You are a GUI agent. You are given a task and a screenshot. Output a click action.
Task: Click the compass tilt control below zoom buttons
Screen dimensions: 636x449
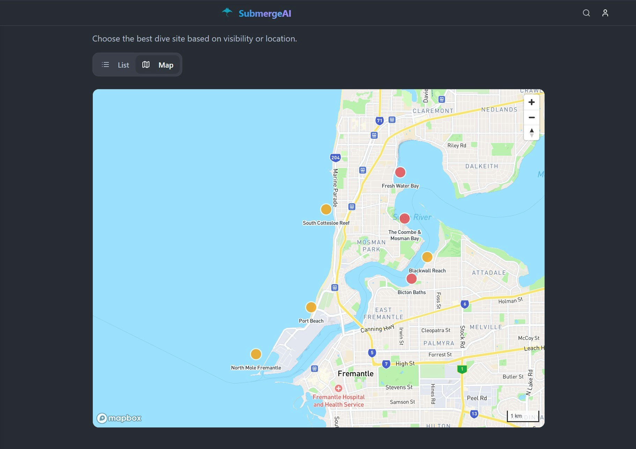(x=532, y=133)
